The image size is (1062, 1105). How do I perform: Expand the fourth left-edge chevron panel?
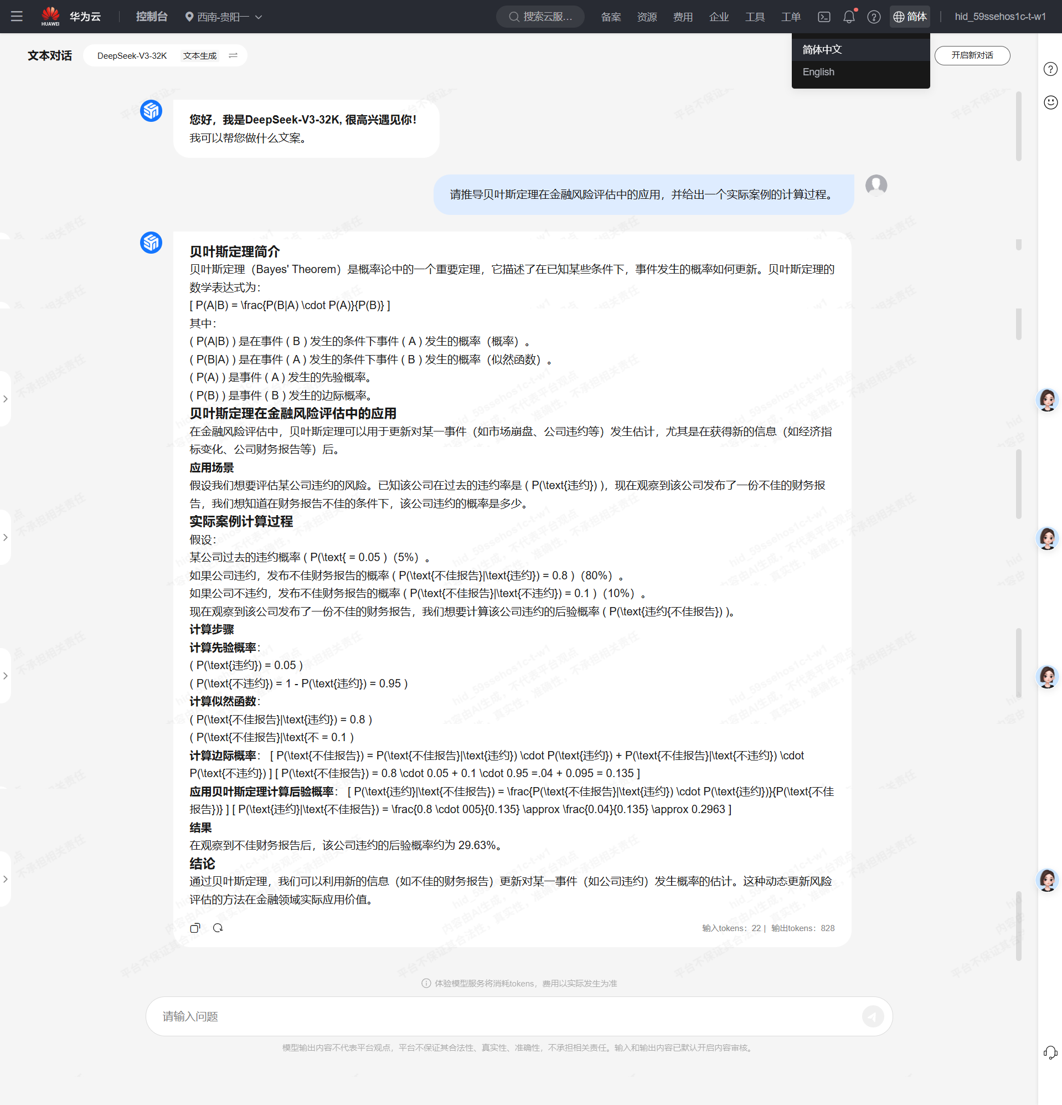point(5,879)
